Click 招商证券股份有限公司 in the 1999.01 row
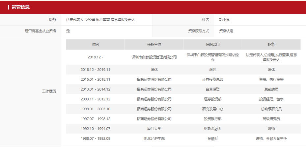Viewport: 306px width, 147px height. 154,109
